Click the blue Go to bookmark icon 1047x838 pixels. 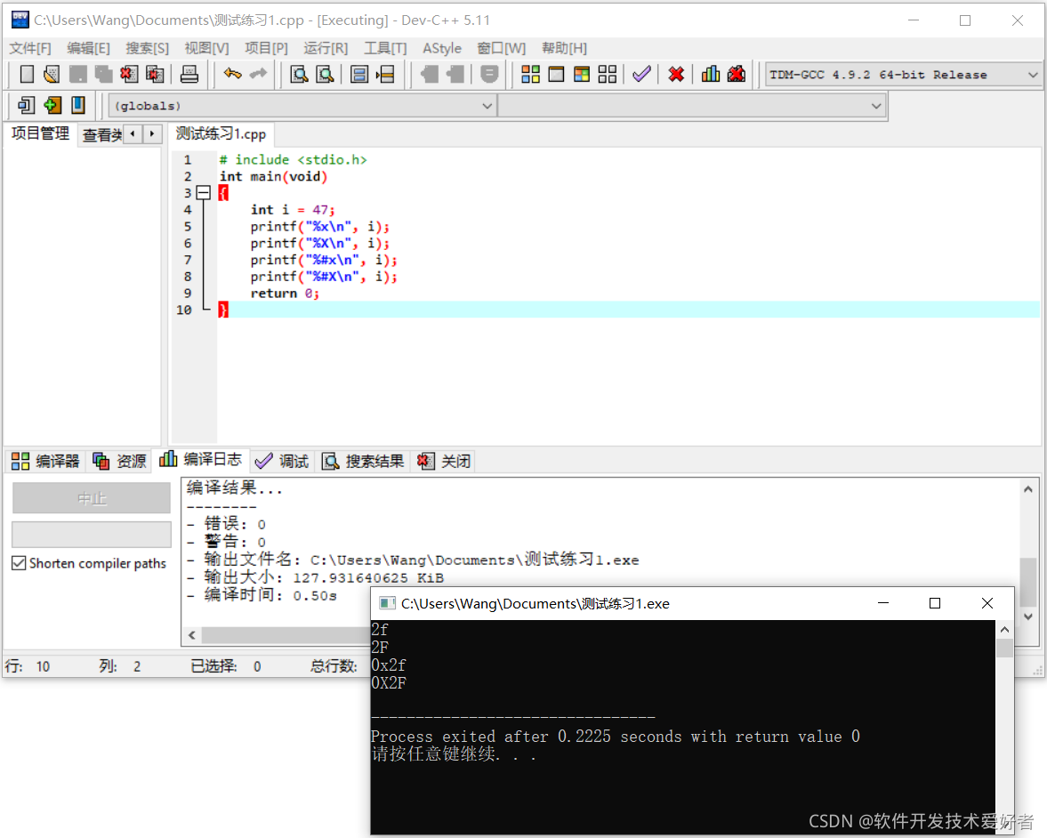pos(78,105)
